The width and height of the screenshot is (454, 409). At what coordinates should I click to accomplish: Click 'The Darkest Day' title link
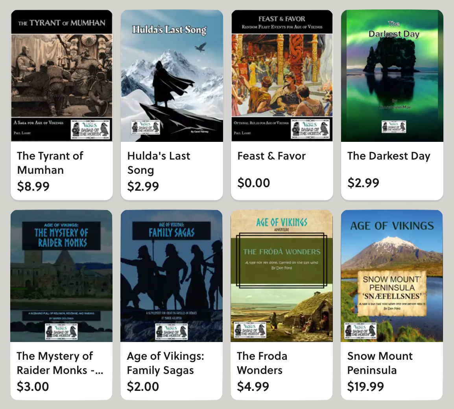[389, 156]
